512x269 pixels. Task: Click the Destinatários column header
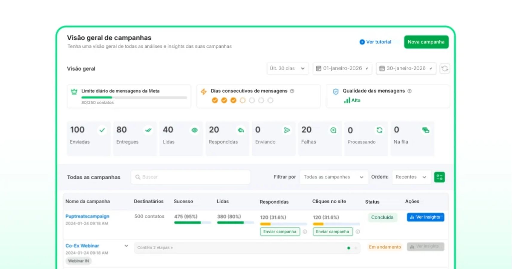(148, 201)
